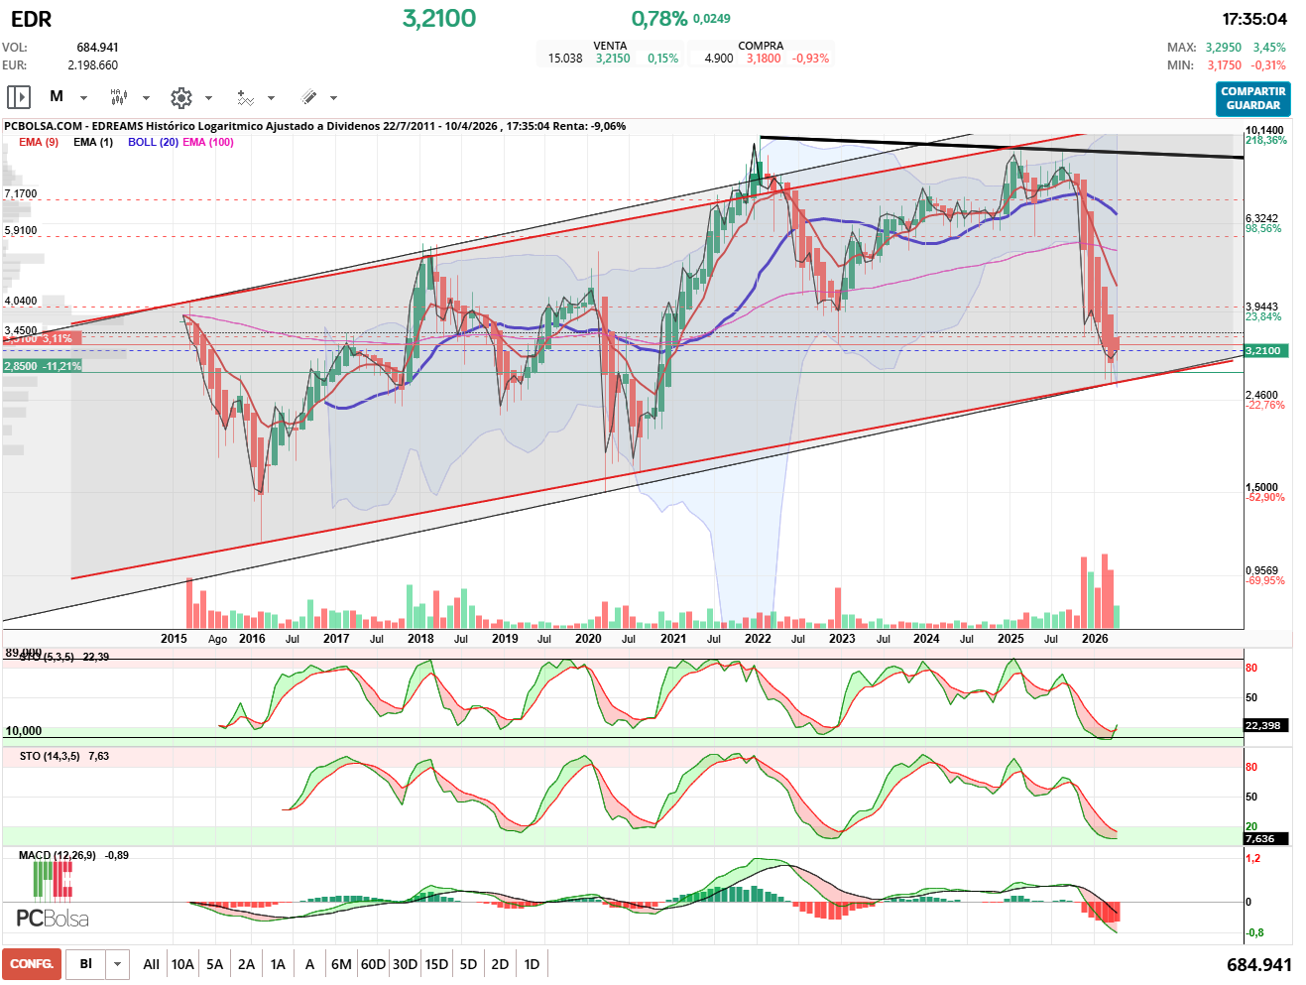This screenshot has height=985, width=1306.
Task: Click the chart title PCBOLSA.COM - EDREAMS
Action: click(73, 126)
